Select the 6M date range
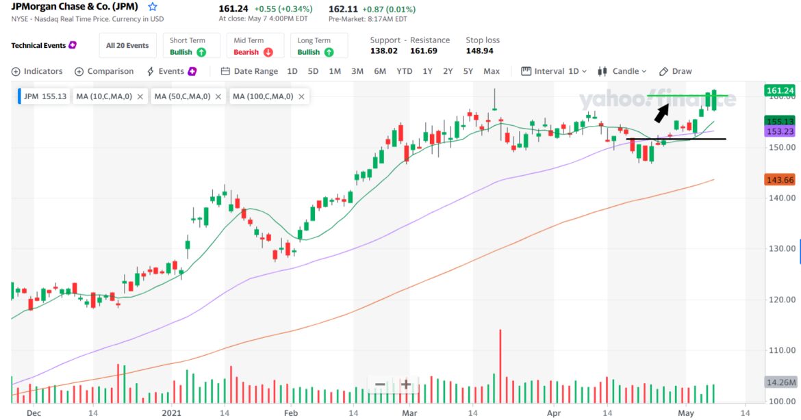The height and width of the screenshot is (420, 801). coord(381,70)
